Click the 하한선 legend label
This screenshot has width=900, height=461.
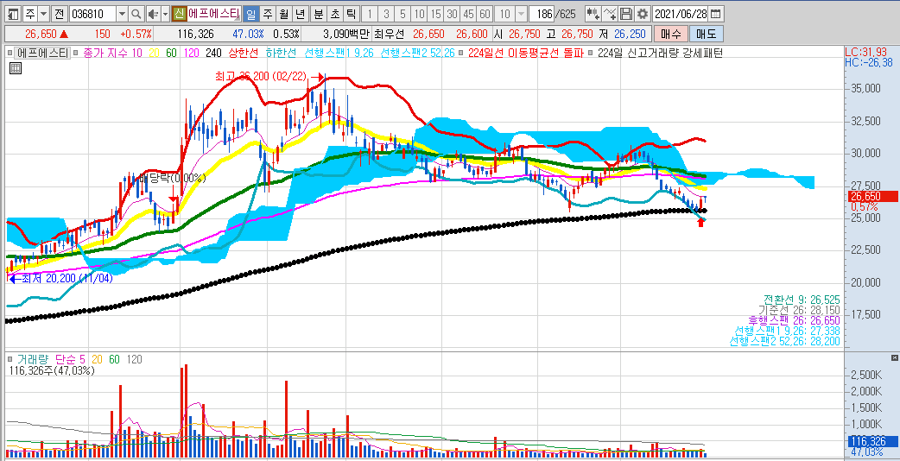(x=280, y=53)
